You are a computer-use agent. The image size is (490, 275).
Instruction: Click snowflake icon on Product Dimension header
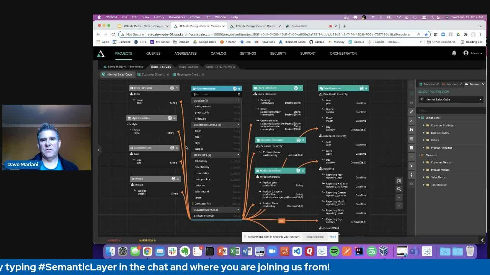click(x=298, y=171)
